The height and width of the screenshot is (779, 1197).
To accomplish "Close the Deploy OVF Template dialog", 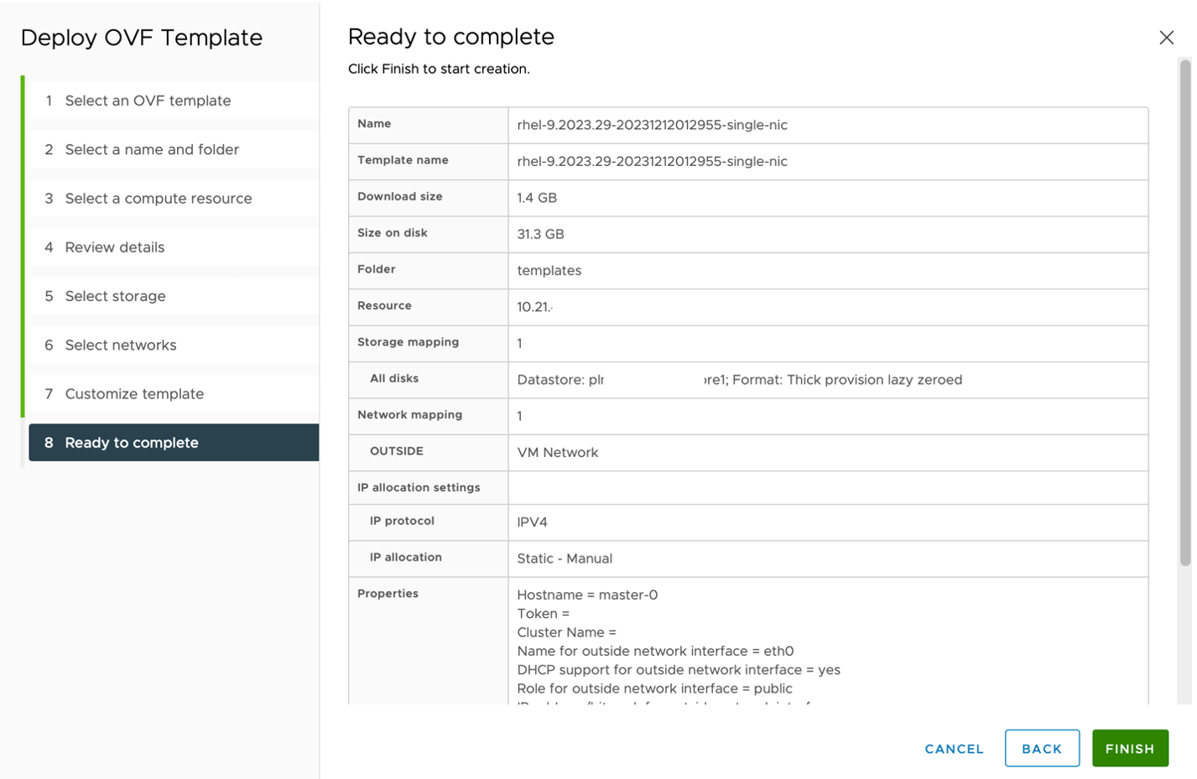I will (1168, 37).
